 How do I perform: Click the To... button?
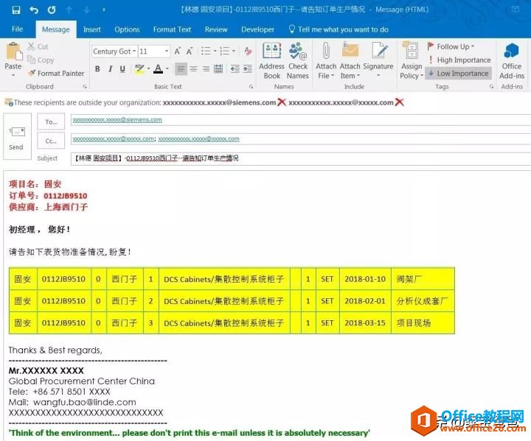(x=51, y=121)
